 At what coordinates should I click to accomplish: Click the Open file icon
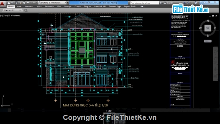(12, 3)
